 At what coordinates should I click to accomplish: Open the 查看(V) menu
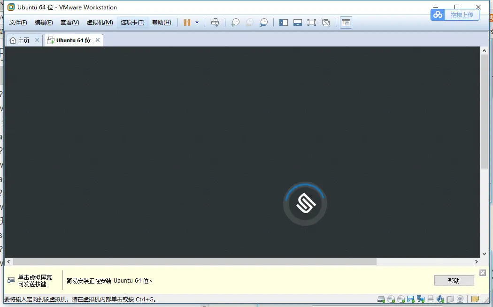tap(70, 23)
